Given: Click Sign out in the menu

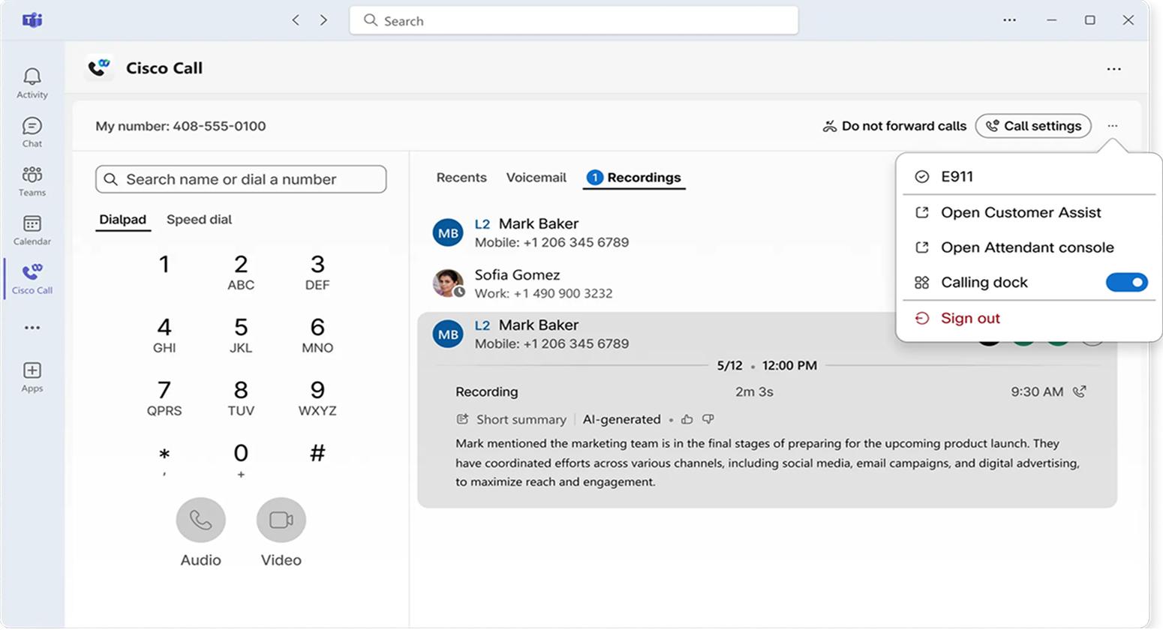Looking at the screenshot, I should [x=969, y=319].
